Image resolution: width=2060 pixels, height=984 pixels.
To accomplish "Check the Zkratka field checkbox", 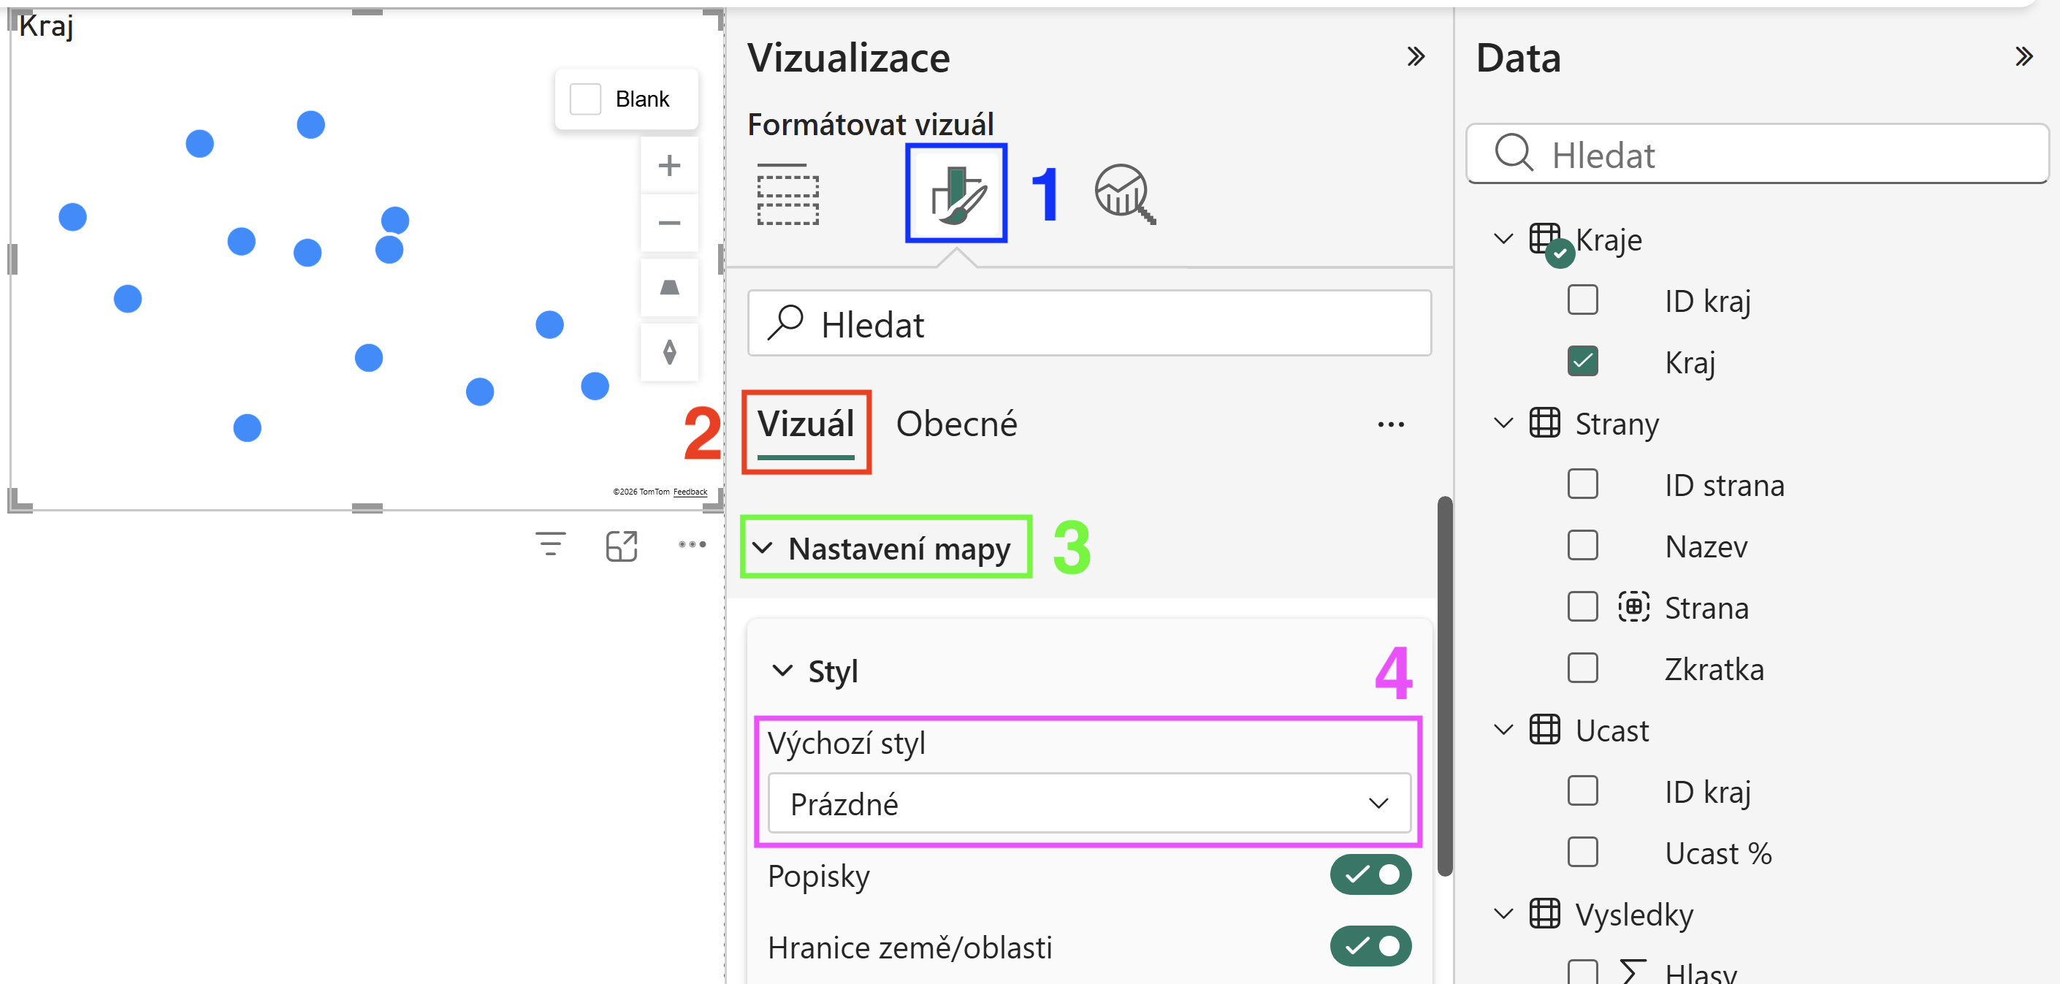I will 1582,668.
